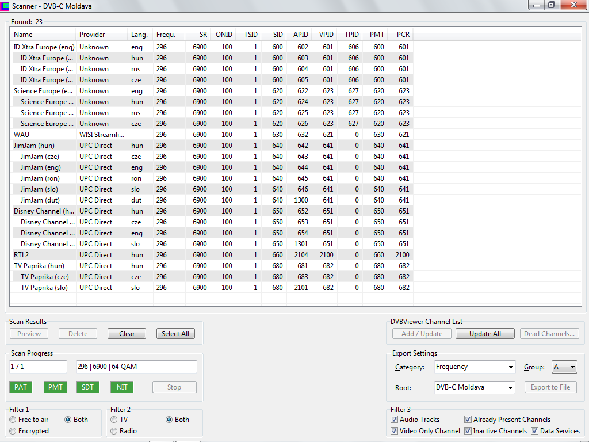Image resolution: width=589 pixels, height=442 pixels.
Task: Click the Preview button
Action: pyautogui.click(x=29, y=334)
